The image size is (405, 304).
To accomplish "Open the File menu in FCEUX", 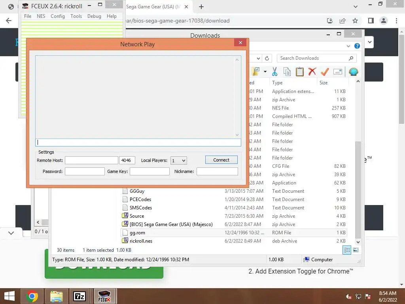I will [x=28, y=16].
